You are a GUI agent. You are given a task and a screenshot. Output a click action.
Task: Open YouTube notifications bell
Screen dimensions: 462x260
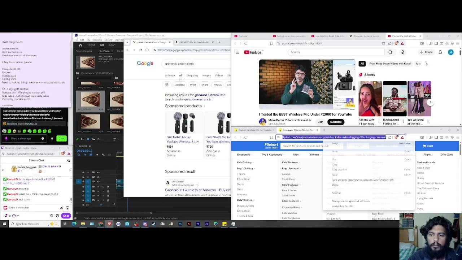tap(440, 52)
